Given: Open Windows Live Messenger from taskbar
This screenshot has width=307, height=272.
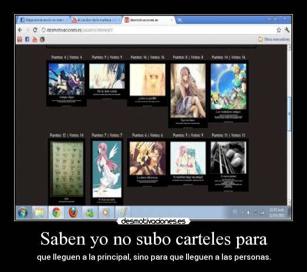Looking at the screenshot, I should click(x=89, y=212).
